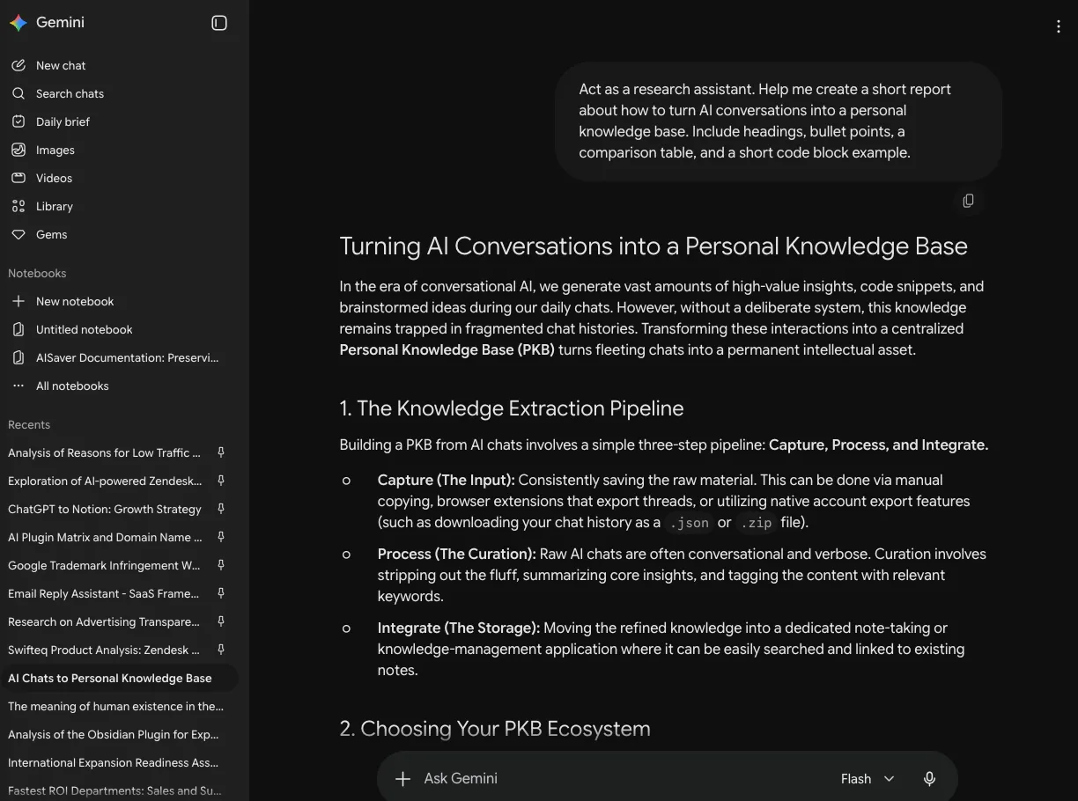Viewport: 1078px width, 801px height.
Task: Click the Gems diamond icon
Action: (18, 234)
